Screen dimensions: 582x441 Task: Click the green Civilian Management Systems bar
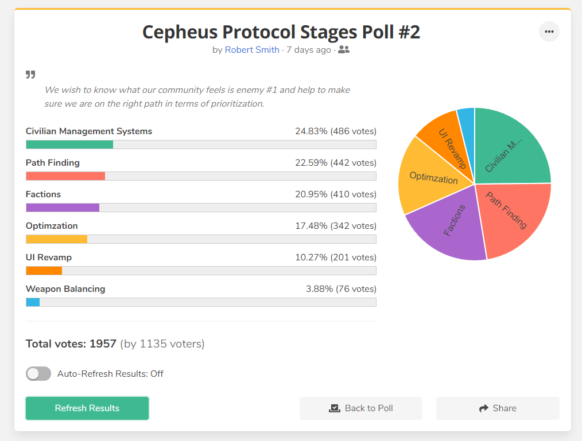(x=69, y=145)
